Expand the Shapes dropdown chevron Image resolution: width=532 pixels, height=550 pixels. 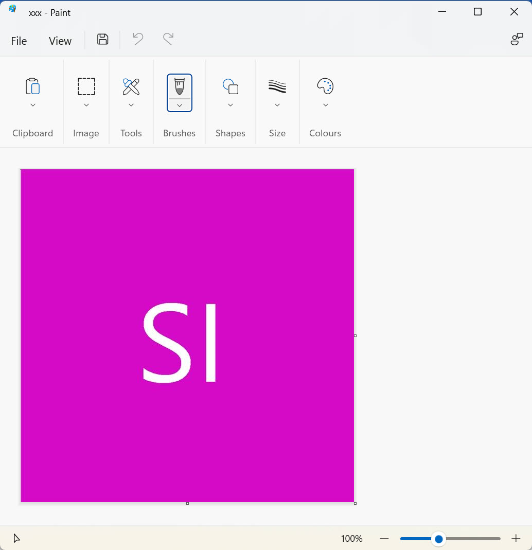[230, 105]
